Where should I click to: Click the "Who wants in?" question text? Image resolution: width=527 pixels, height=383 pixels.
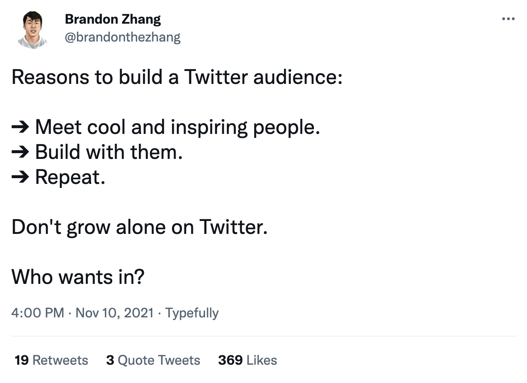pos(78,278)
